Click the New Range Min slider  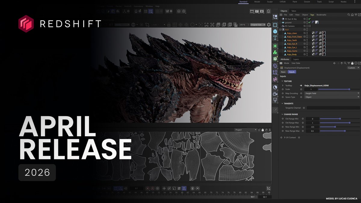[340, 127]
